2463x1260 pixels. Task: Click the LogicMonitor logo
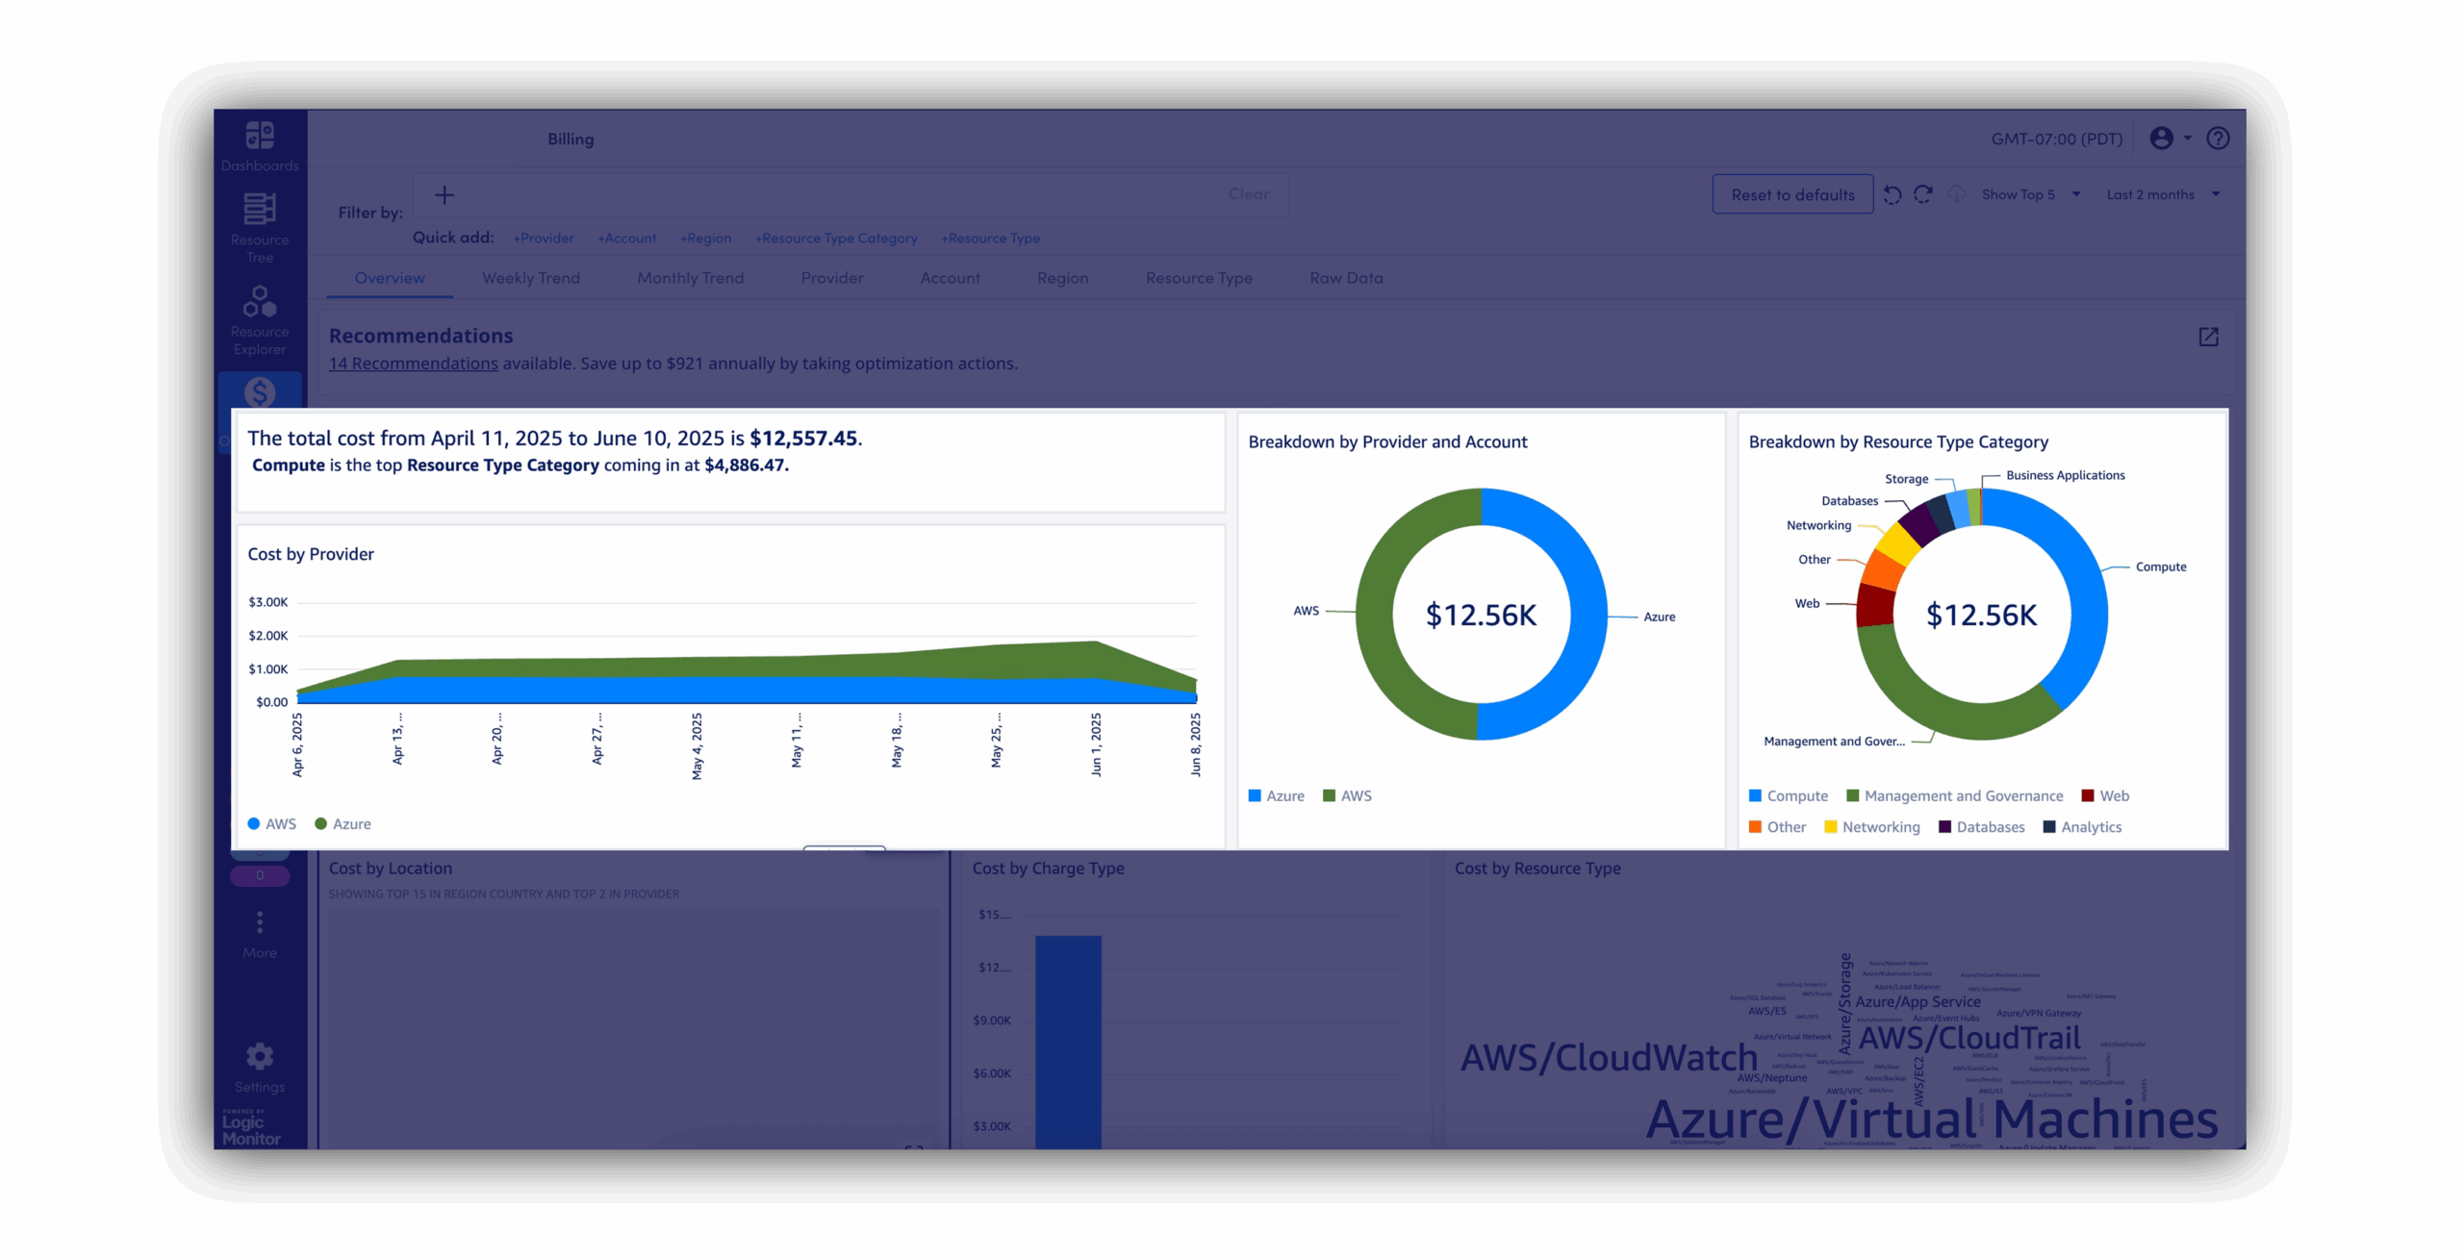click(250, 1128)
